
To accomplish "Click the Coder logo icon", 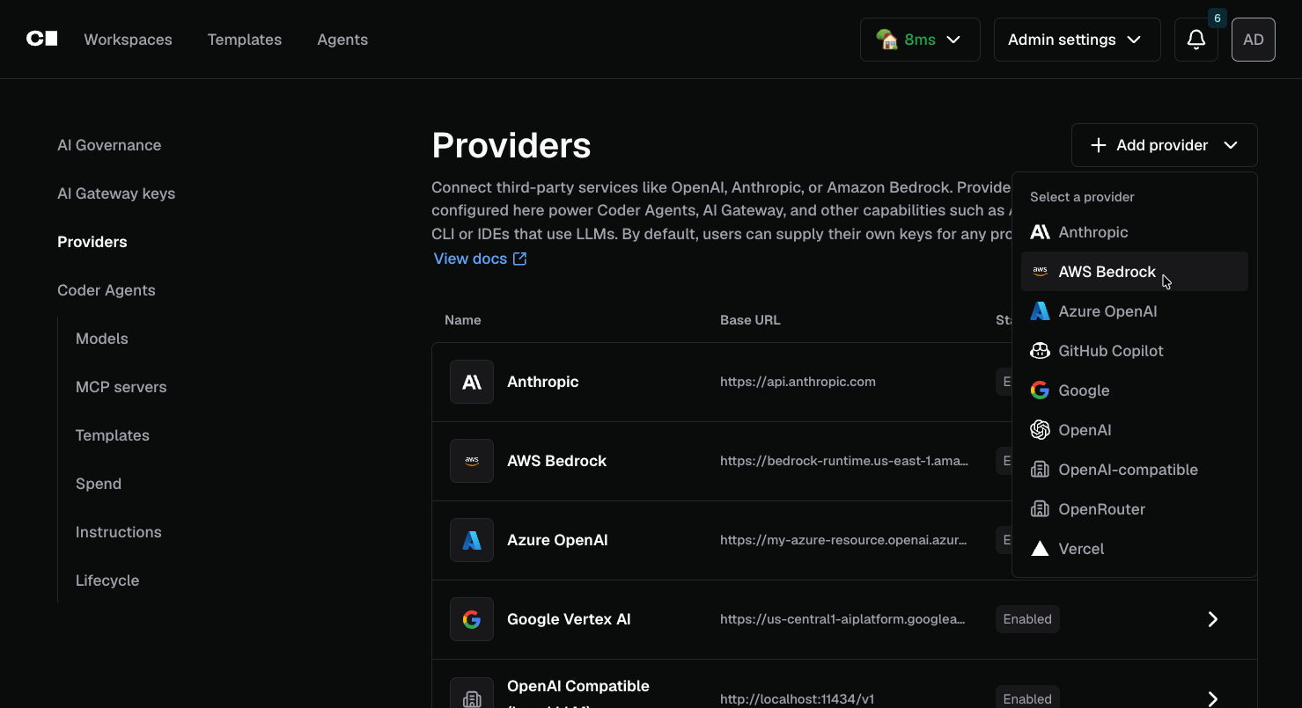I will [x=42, y=39].
